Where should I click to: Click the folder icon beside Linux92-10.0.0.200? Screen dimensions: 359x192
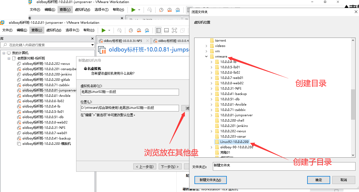tap(217, 142)
